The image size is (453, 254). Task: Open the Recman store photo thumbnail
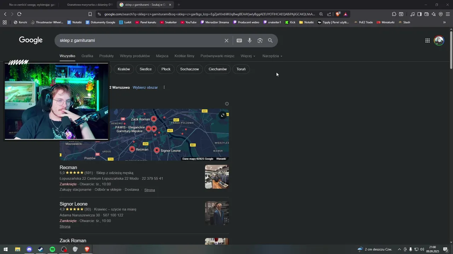[217, 177]
